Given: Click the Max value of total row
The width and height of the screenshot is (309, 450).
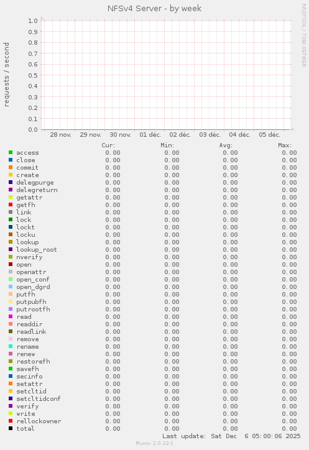Looking at the screenshot, I should tap(289, 429).
